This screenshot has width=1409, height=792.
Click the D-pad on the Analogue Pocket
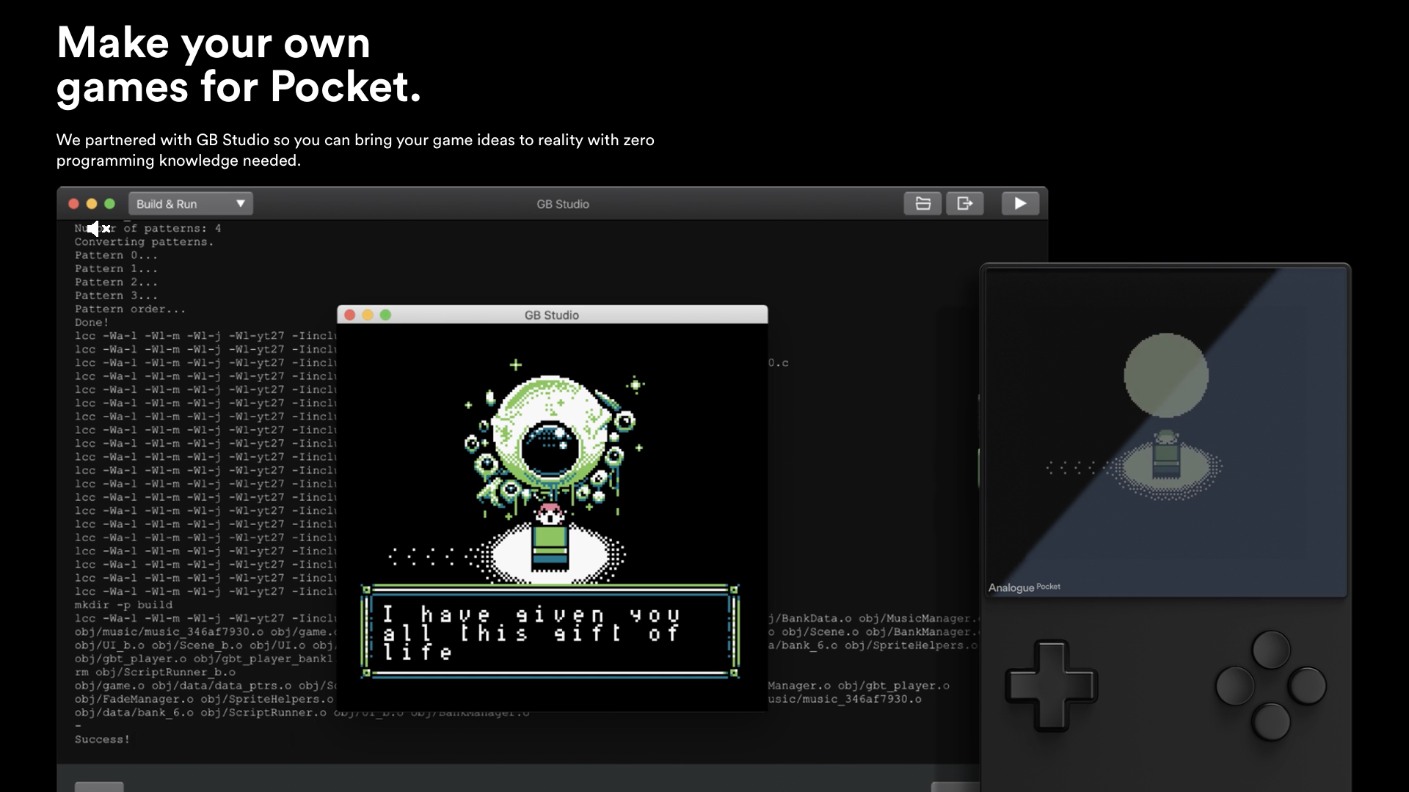click(x=1051, y=686)
